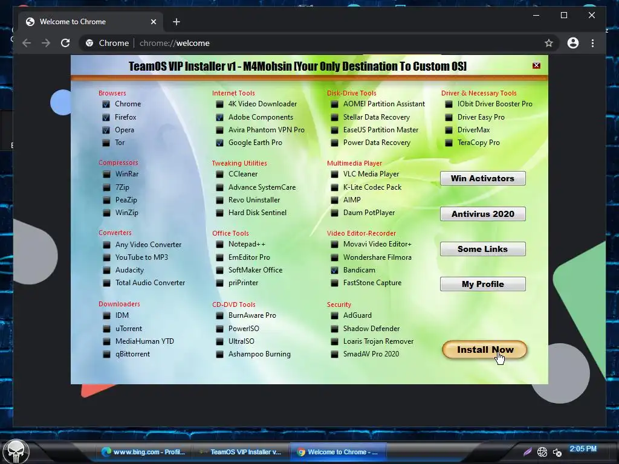Select Revo Uninstaller checkbox

click(219, 200)
